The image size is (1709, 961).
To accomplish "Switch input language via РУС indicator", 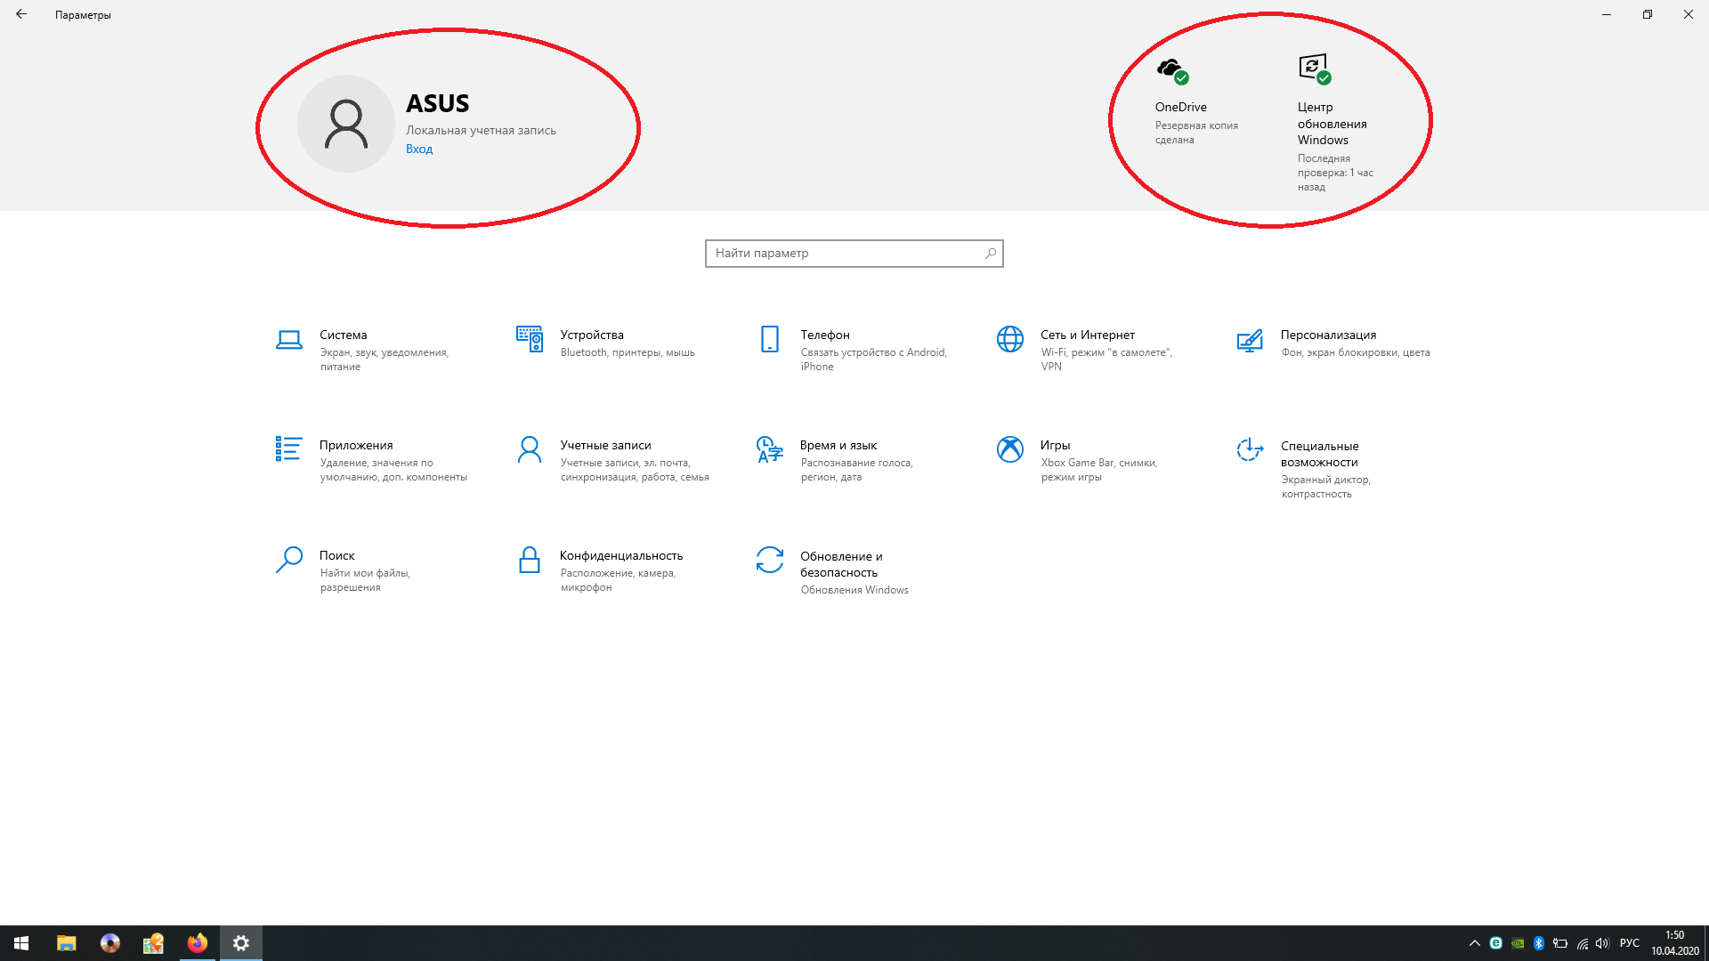I will point(1630,943).
